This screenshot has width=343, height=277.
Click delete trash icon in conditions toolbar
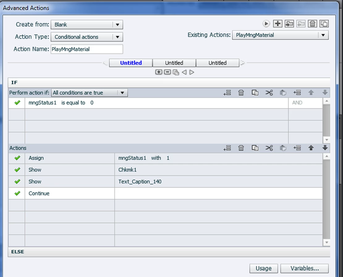click(241, 93)
